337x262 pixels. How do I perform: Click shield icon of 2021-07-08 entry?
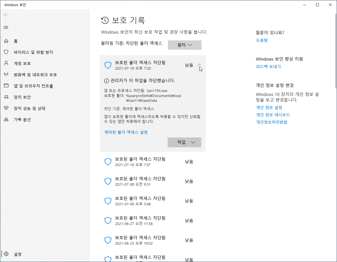[108, 181]
